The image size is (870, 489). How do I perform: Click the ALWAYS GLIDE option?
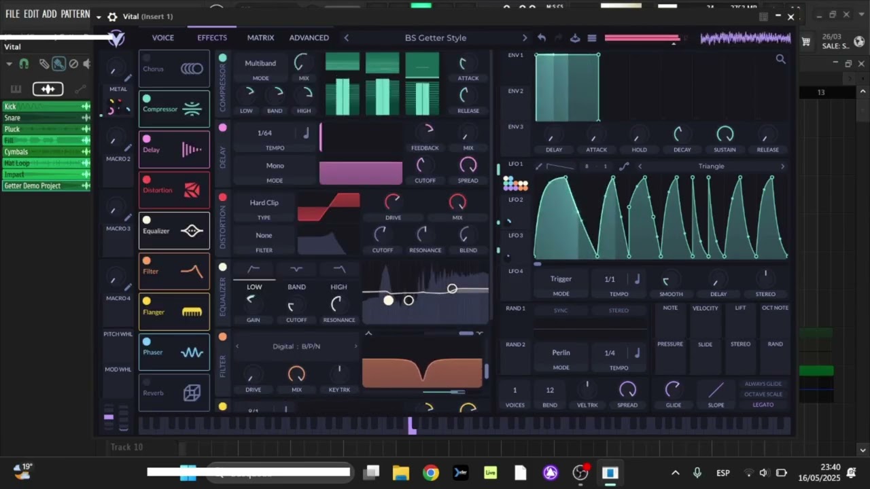click(x=763, y=384)
